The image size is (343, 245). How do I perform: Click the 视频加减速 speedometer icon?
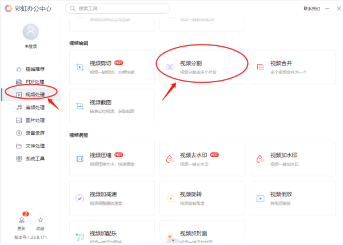pyautogui.click(x=79, y=198)
